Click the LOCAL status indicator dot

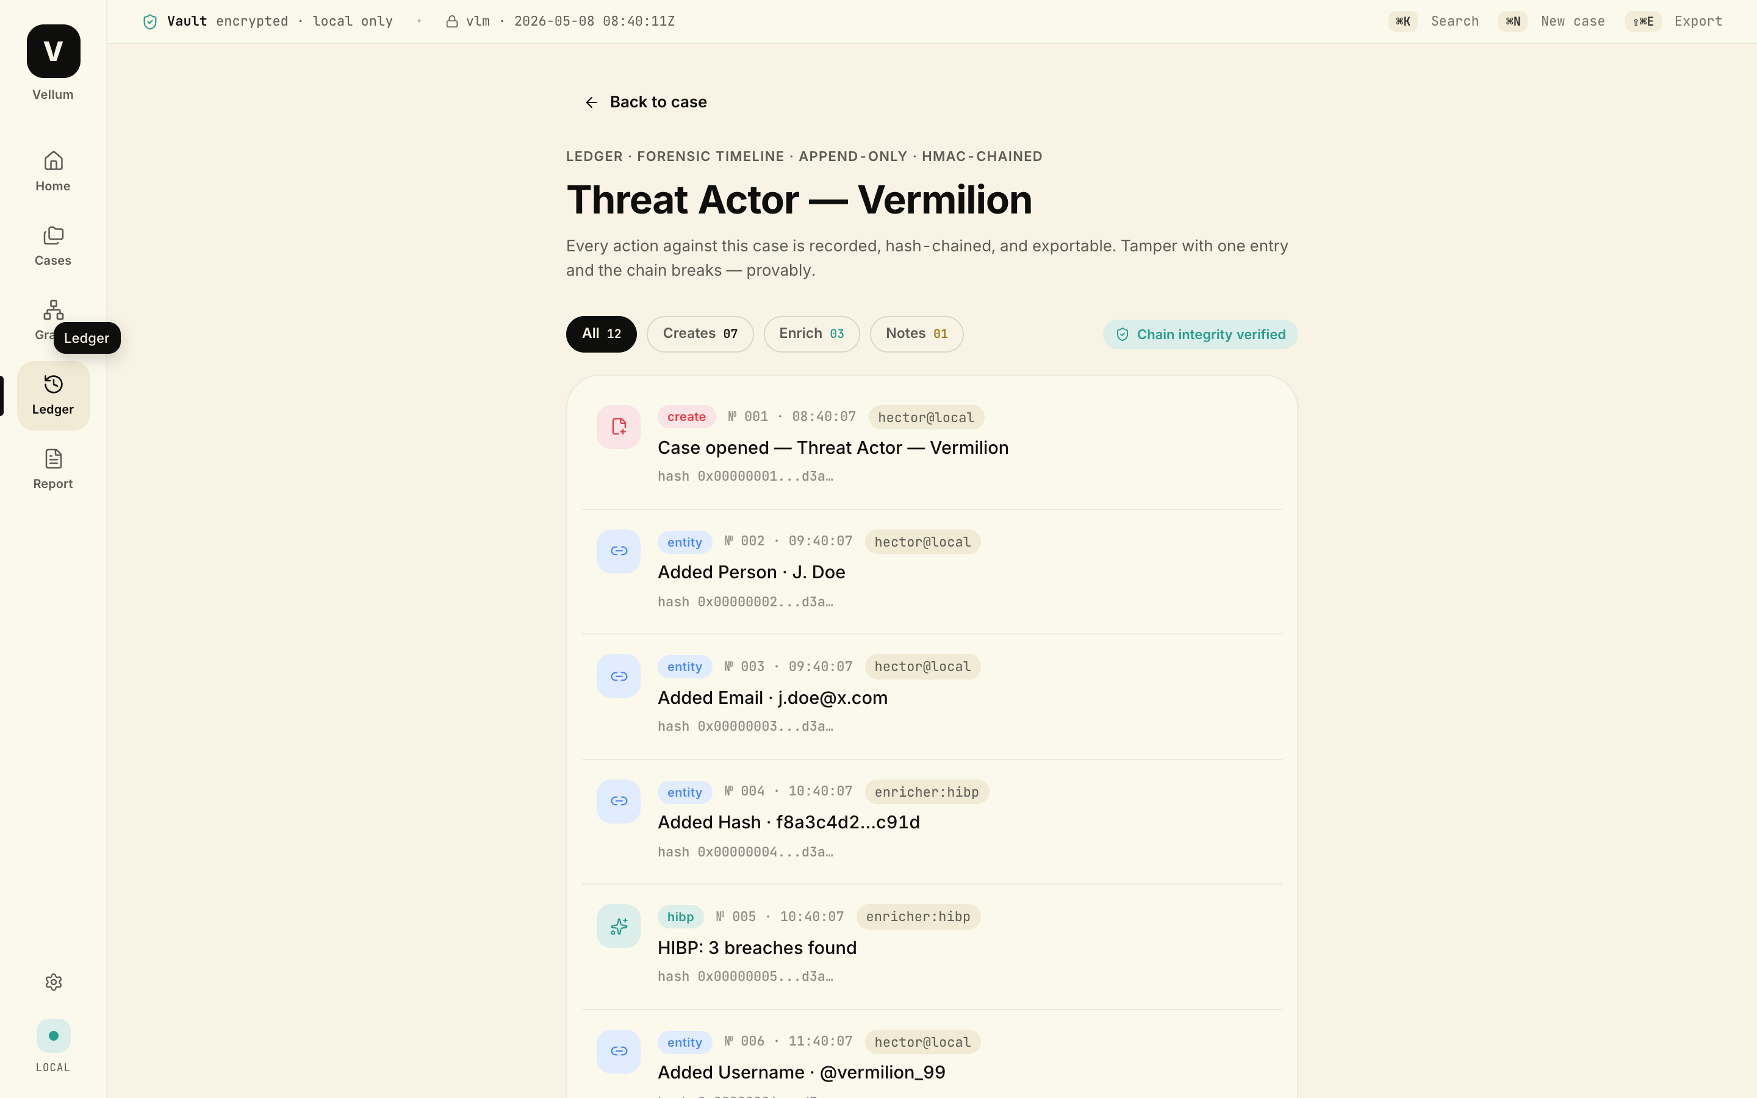click(53, 1036)
